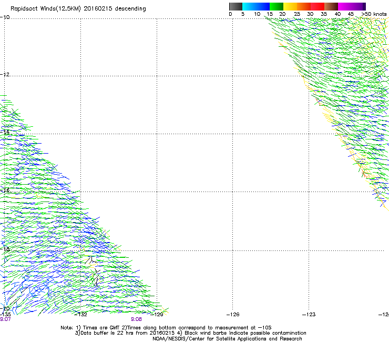This screenshot has width=389, height=342.
Task: Click the green 15-20 knots legend swatch
Action: pyautogui.click(x=277, y=6)
